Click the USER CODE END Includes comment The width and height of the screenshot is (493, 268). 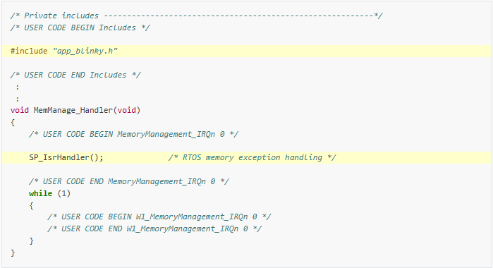75,75
